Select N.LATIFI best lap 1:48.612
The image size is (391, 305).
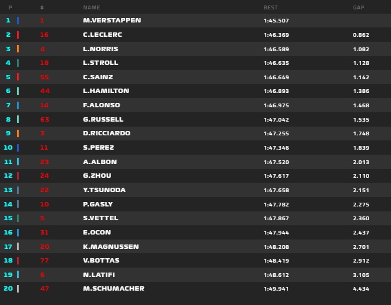point(276,275)
